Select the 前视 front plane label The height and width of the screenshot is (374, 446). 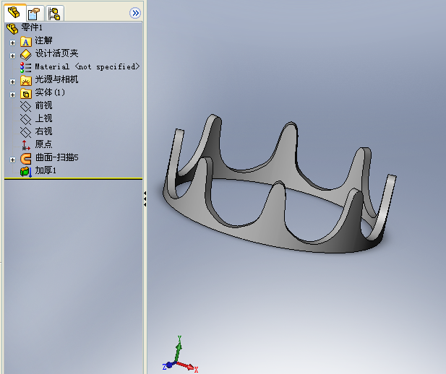click(43, 105)
